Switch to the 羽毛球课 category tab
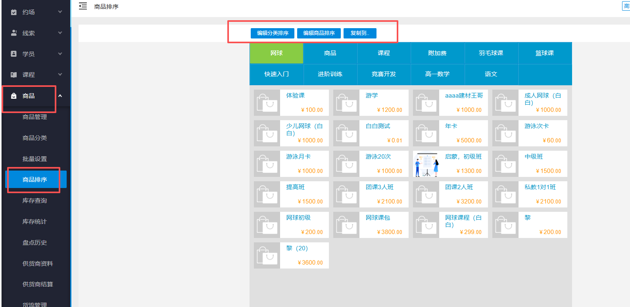The width and height of the screenshot is (630, 307). click(491, 53)
